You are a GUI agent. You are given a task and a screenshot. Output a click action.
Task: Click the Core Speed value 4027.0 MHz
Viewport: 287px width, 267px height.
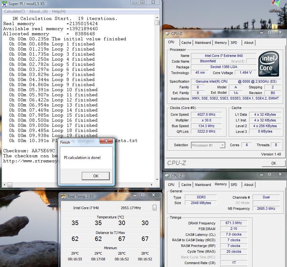pyautogui.click(x=206, y=114)
